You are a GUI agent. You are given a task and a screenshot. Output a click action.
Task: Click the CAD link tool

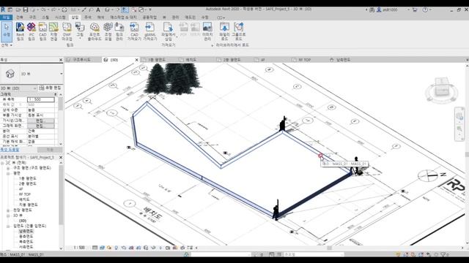point(43,31)
